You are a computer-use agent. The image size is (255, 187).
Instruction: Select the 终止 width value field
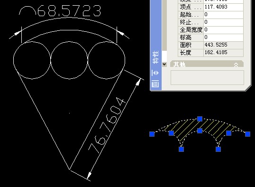coord(223,22)
